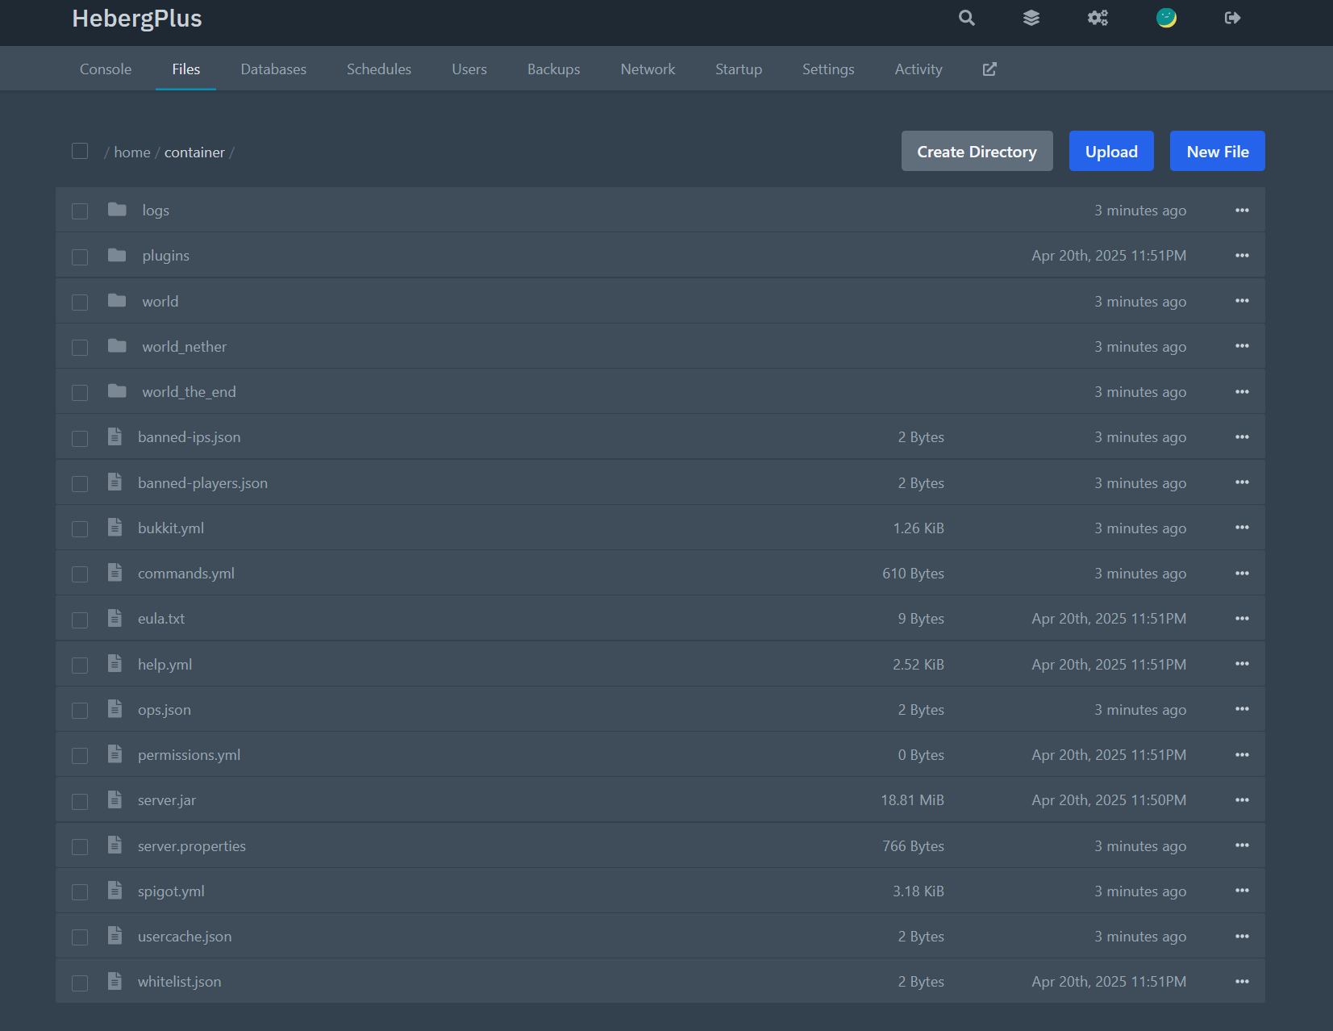Click the server.jar file icon
1333x1031 pixels.
coord(115,800)
